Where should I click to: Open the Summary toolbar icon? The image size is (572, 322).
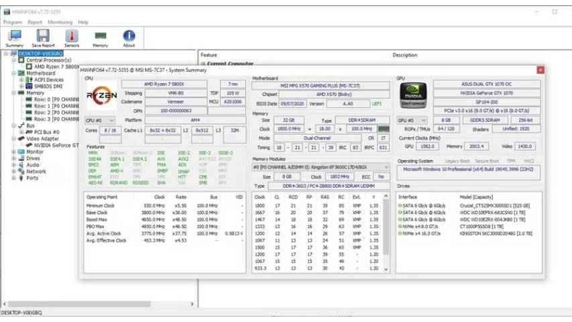pyautogui.click(x=15, y=36)
